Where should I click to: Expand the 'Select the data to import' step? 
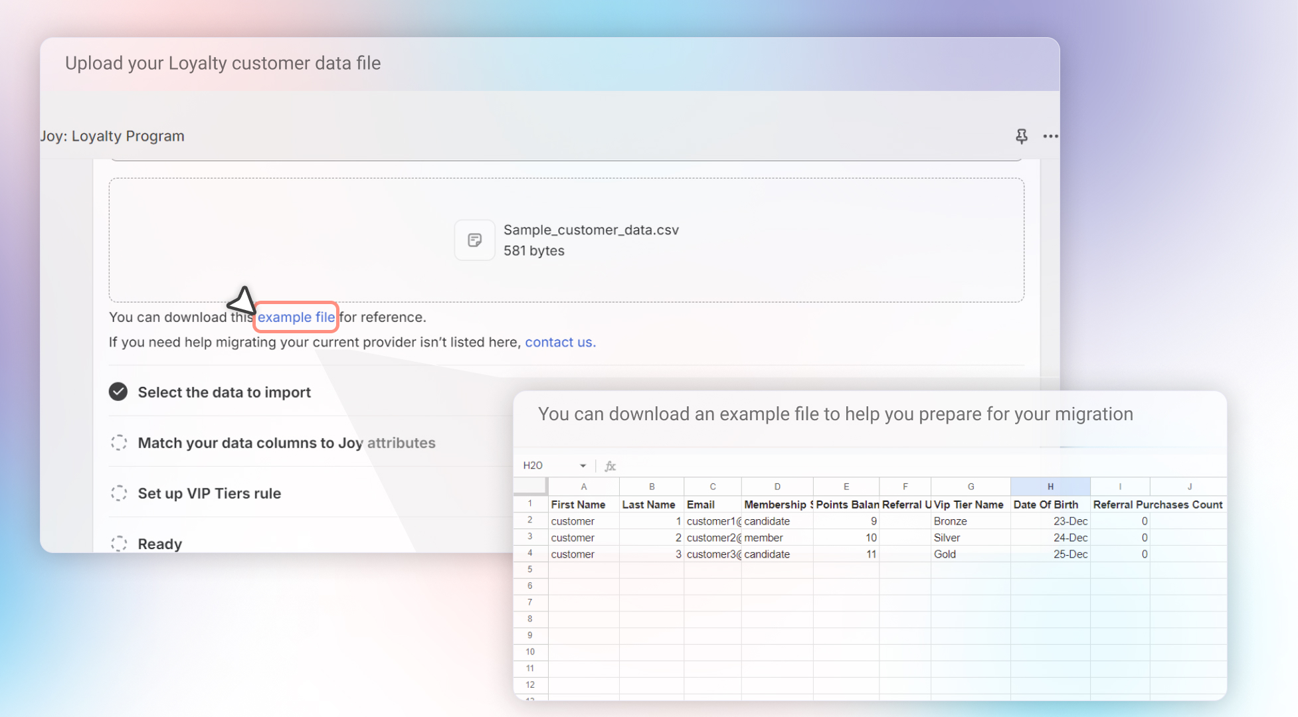tap(225, 392)
